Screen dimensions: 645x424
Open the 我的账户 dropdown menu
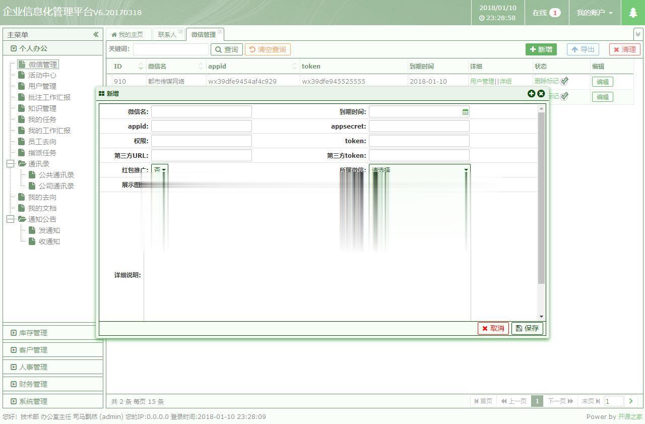595,13
